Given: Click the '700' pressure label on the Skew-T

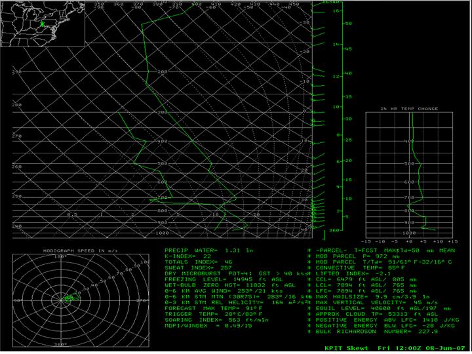Looking at the screenshot, I should 163,198.
